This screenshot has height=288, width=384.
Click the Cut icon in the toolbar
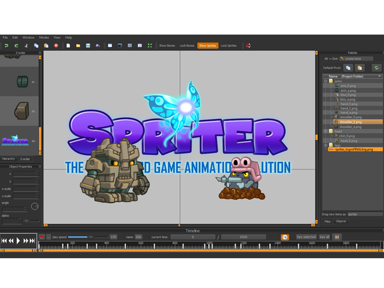26,45
